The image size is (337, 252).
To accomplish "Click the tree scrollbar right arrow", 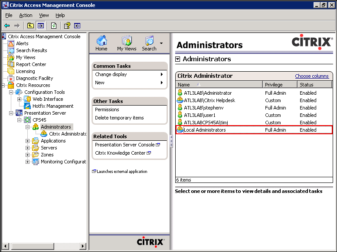I will [x=82, y=246].
